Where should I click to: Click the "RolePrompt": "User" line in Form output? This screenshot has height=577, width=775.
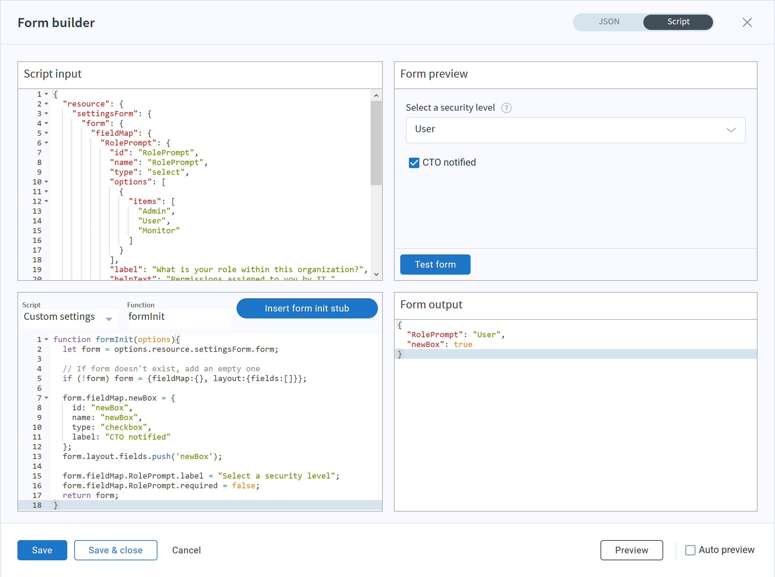pos(456,334)
